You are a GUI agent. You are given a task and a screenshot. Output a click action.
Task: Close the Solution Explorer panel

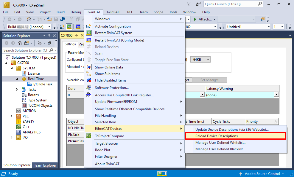point(54,36)
